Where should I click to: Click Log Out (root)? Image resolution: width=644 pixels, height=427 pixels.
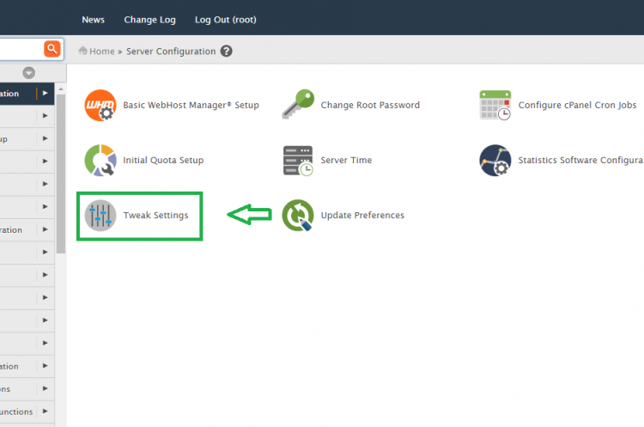point(226,20)
